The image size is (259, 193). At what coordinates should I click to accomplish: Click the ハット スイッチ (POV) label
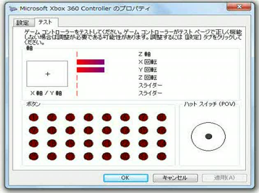[210, 104]
